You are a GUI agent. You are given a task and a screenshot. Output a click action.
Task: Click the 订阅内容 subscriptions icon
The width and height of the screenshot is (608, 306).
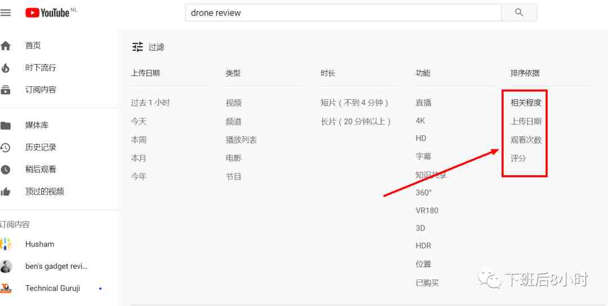click(x=6, y=90)
